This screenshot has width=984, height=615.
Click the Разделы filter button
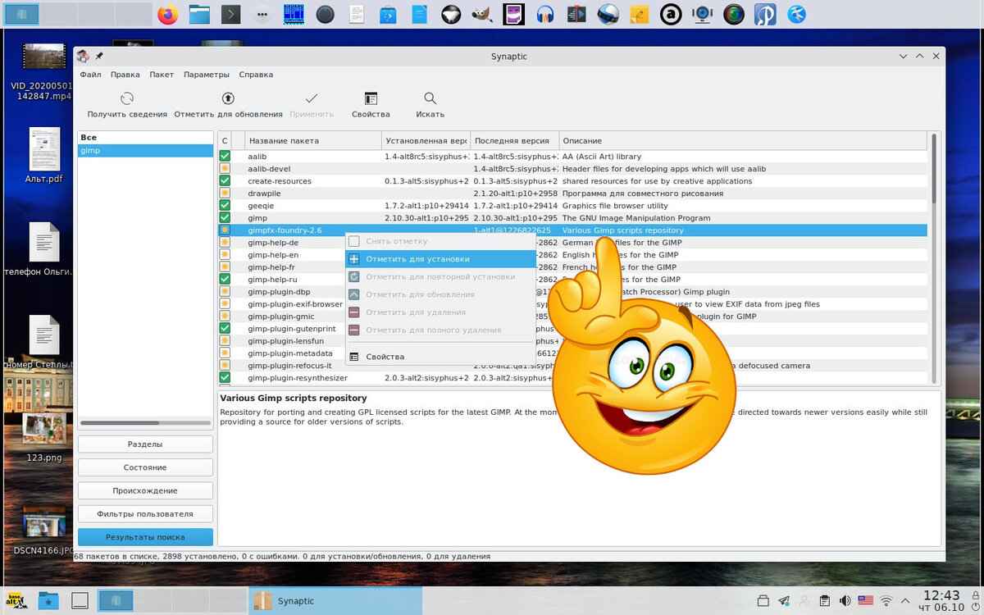[145, 444]
